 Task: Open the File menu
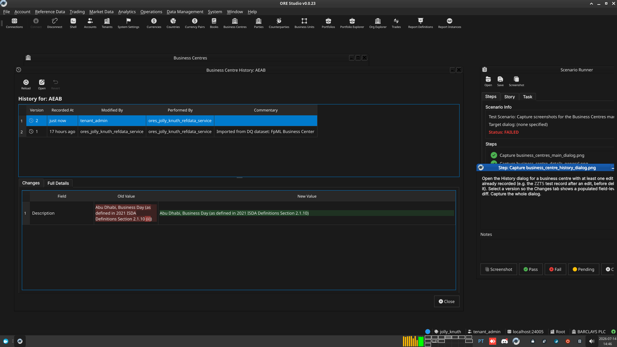click(6, 12)
